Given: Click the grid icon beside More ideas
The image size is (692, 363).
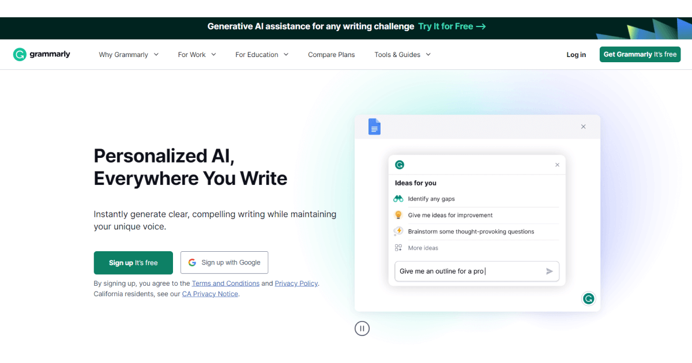Looking at the screenshot, I should point(398,248).
